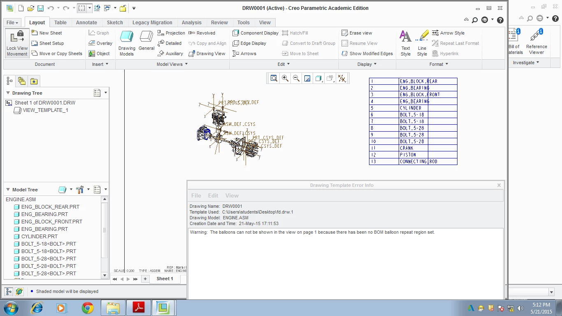562x316 pixels.
Task: Switch to the Review tab
Action: pyautogui.click(x=219, y=23)
